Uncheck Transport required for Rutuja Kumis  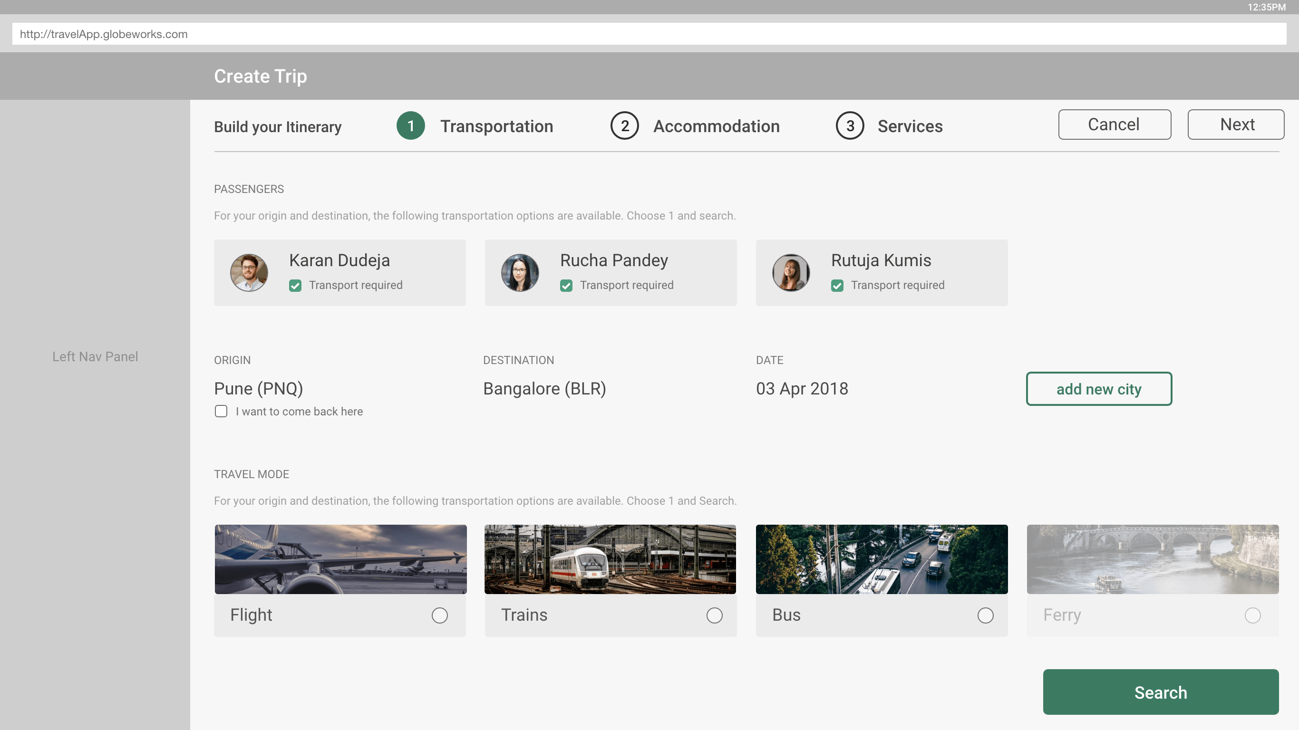coord(837,286)
